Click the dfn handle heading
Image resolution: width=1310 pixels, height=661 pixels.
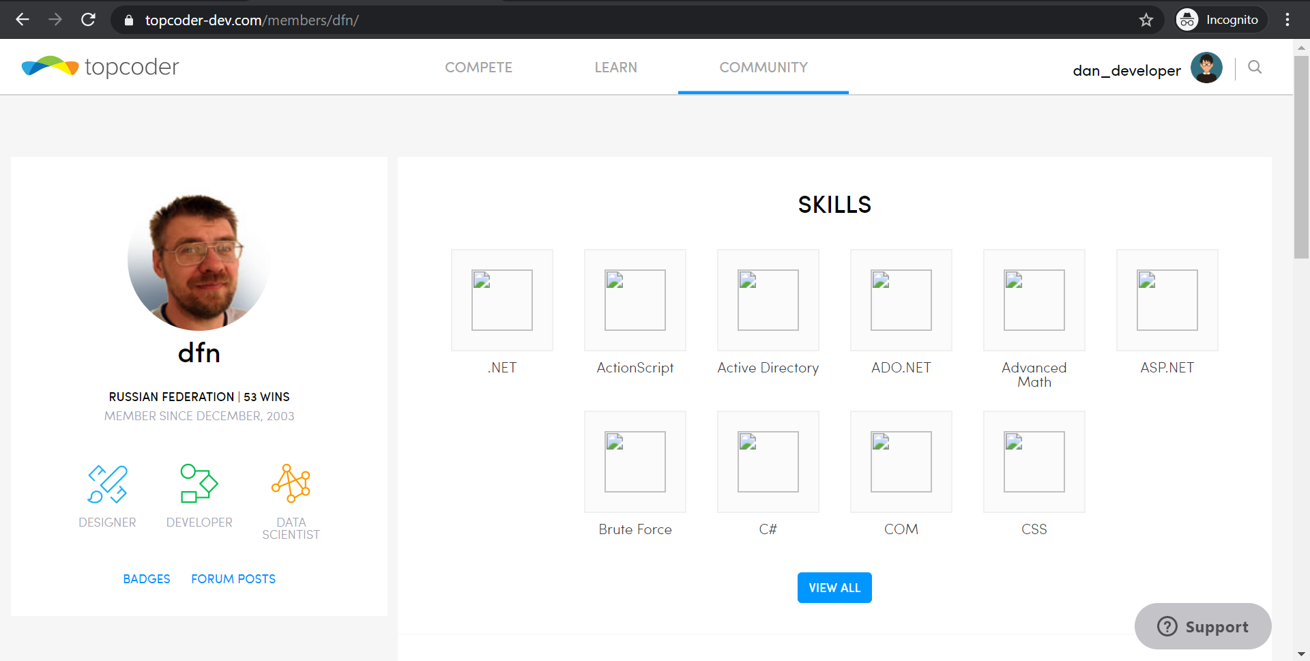[x=199, y=353]
